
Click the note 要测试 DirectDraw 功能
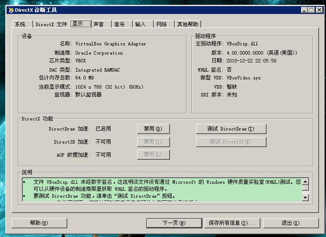(x=104, y=196)
